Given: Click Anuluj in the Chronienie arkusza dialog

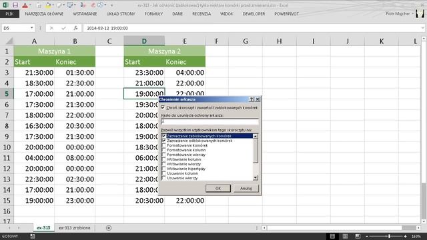Looking at the screenshot, I should pyautogui.click(x=246, y=188).
